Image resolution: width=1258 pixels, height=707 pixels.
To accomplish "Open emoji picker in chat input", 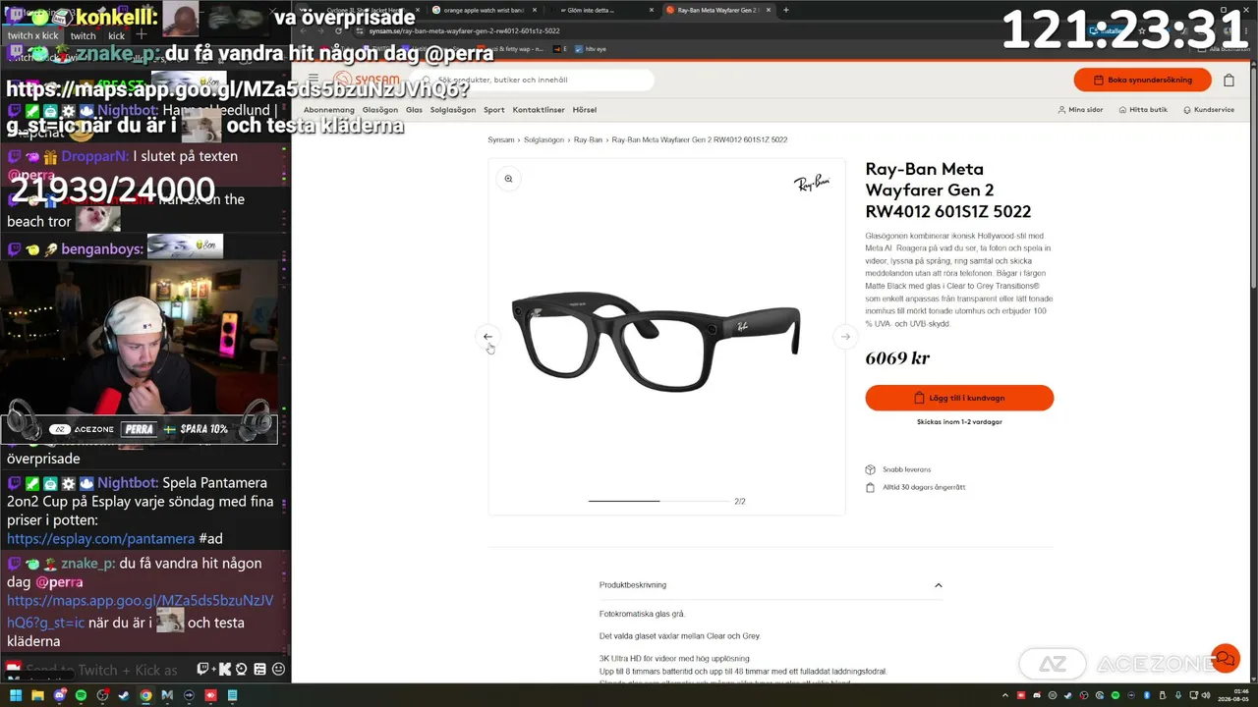I will [278, 670].
